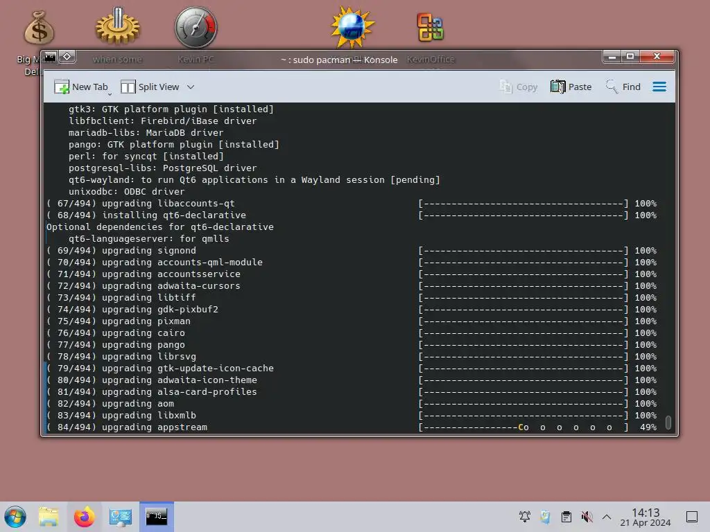Open the Konsole hamburger menu
710x532 pixels.
tap(659, 87)
